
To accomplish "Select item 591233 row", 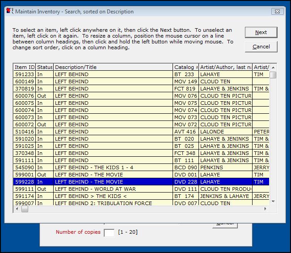I will coord(141,74).
